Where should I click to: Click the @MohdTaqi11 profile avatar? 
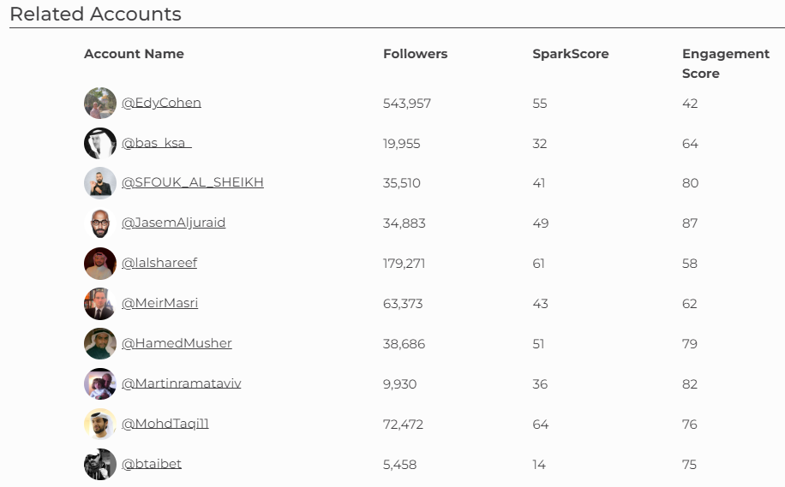[x=100, y=425]
